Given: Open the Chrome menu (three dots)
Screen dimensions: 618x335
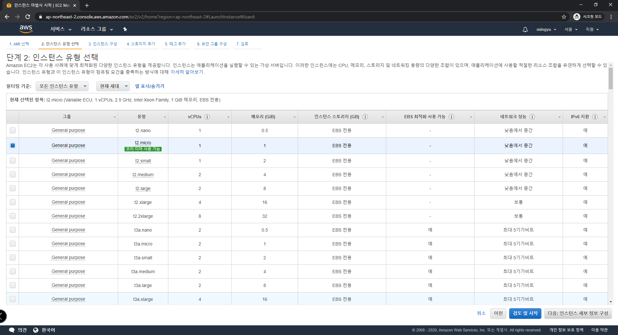Looking at the screenshot, I should (x=611, y=17).
